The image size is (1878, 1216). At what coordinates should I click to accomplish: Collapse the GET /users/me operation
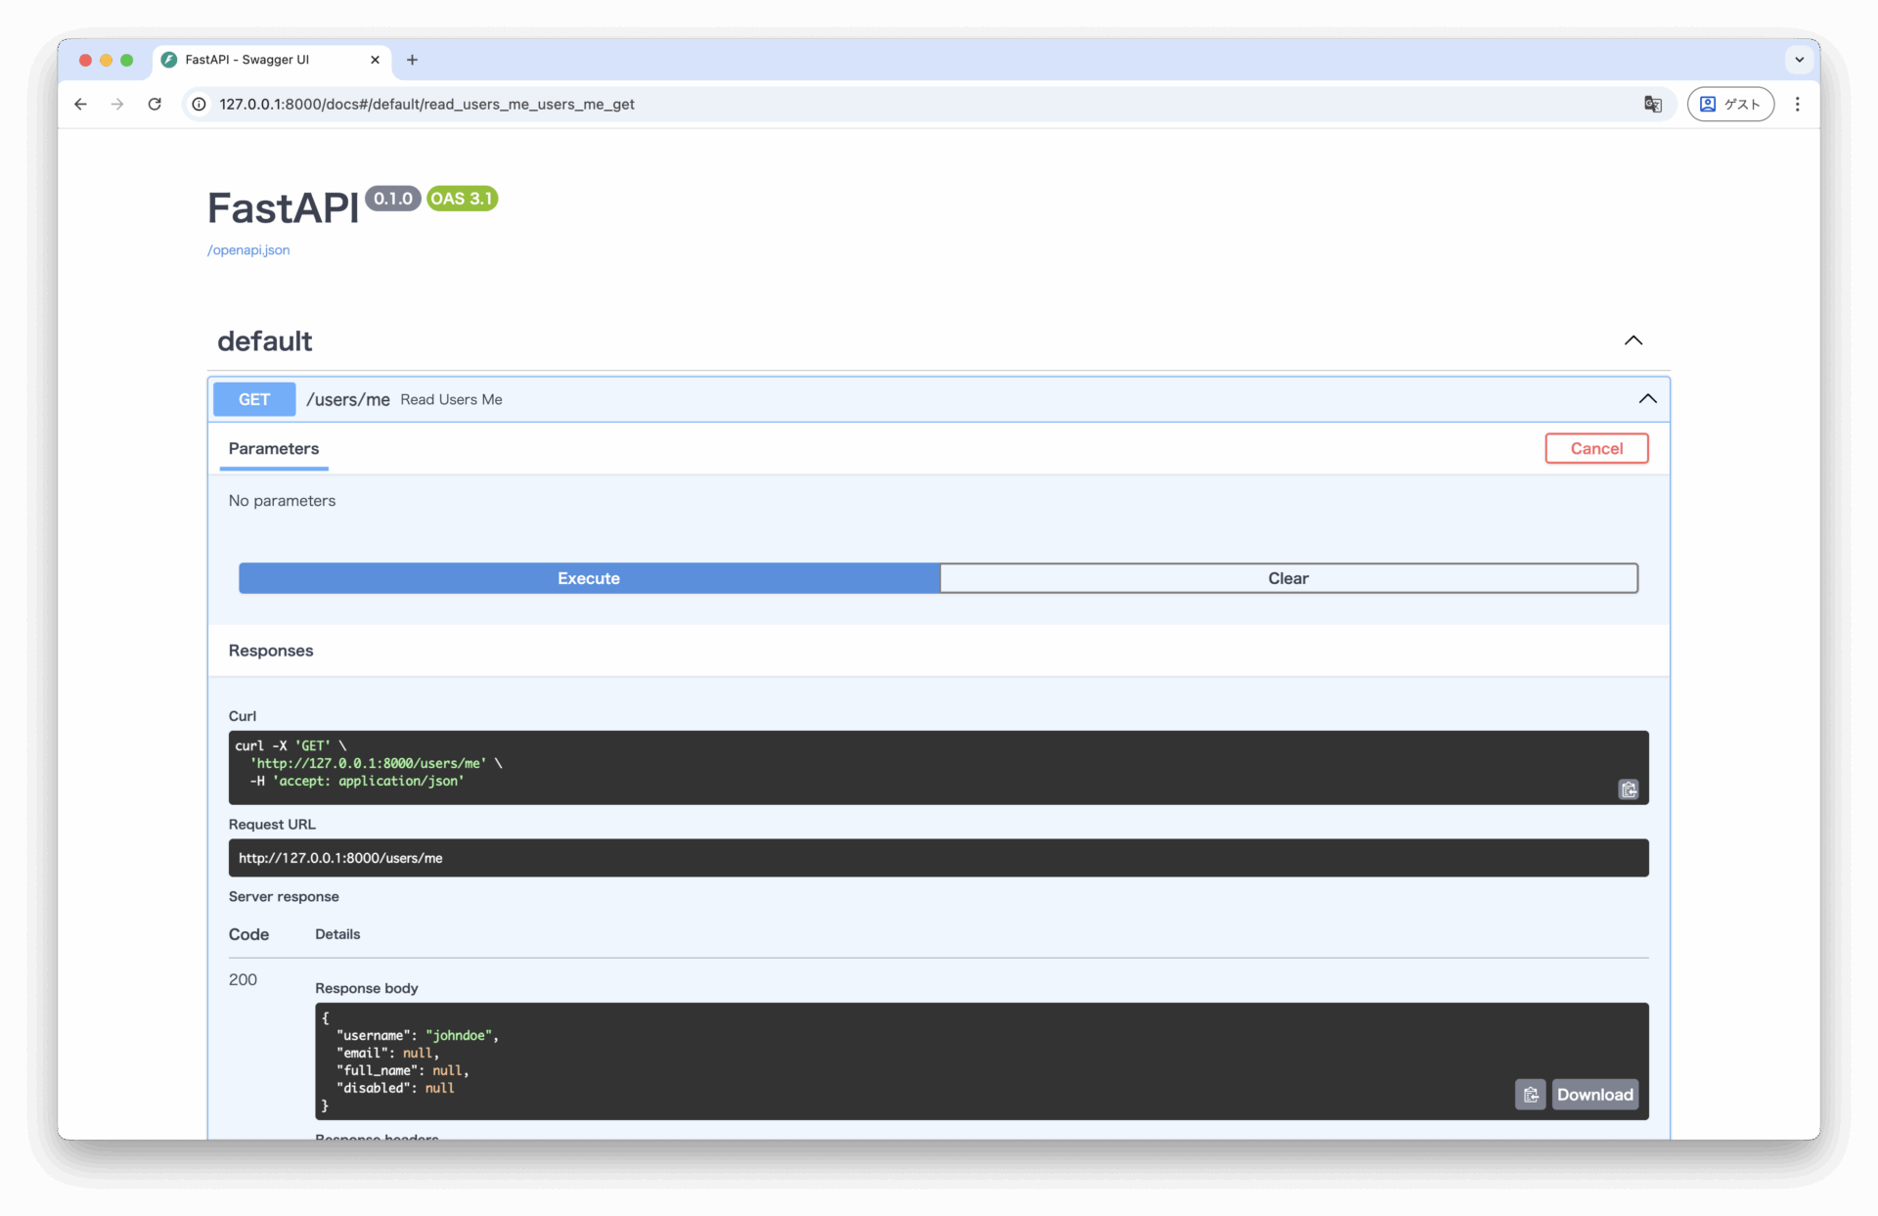point(1647,399)
